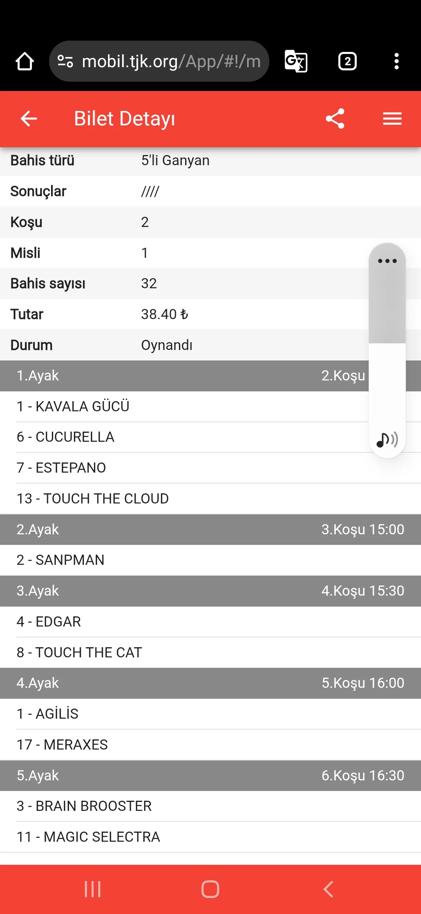Open the hamburger menu in red header
Viewport: 421px width, 914px height.
click(392, 119)
